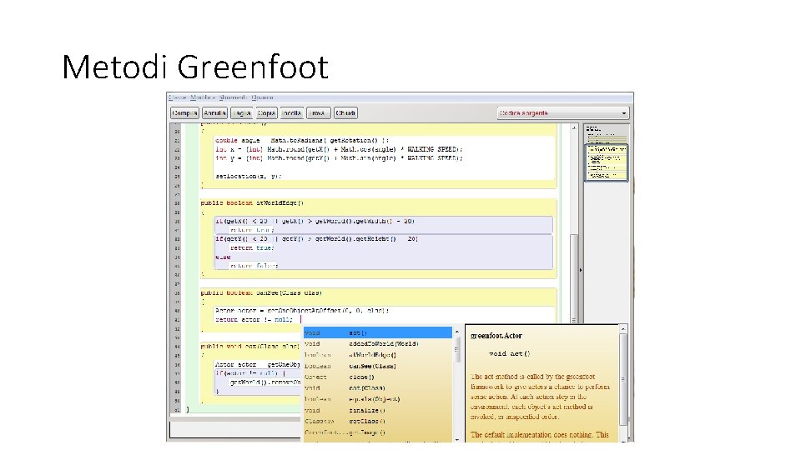Collapse the navigation view with side arrow
Screen dimensions: 801x450
coord(581,270)
